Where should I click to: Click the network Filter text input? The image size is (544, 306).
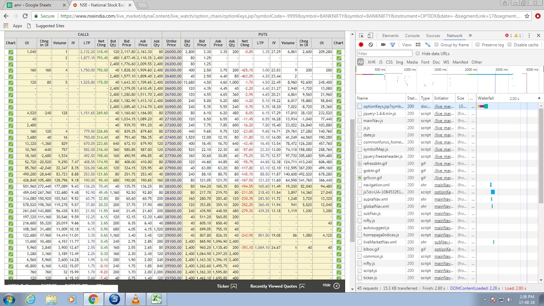384,54
